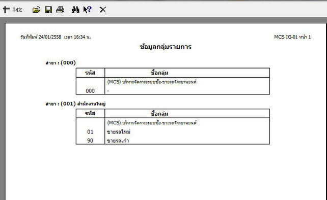This screenshot has width=327, height=200.
Task: Open Find using the binoculars icon
Action: pyautogui.click(x=75, y=10)
